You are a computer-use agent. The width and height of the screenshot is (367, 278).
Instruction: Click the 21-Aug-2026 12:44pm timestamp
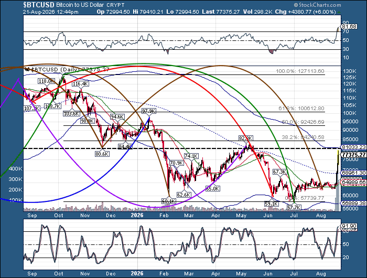(51, 12)
